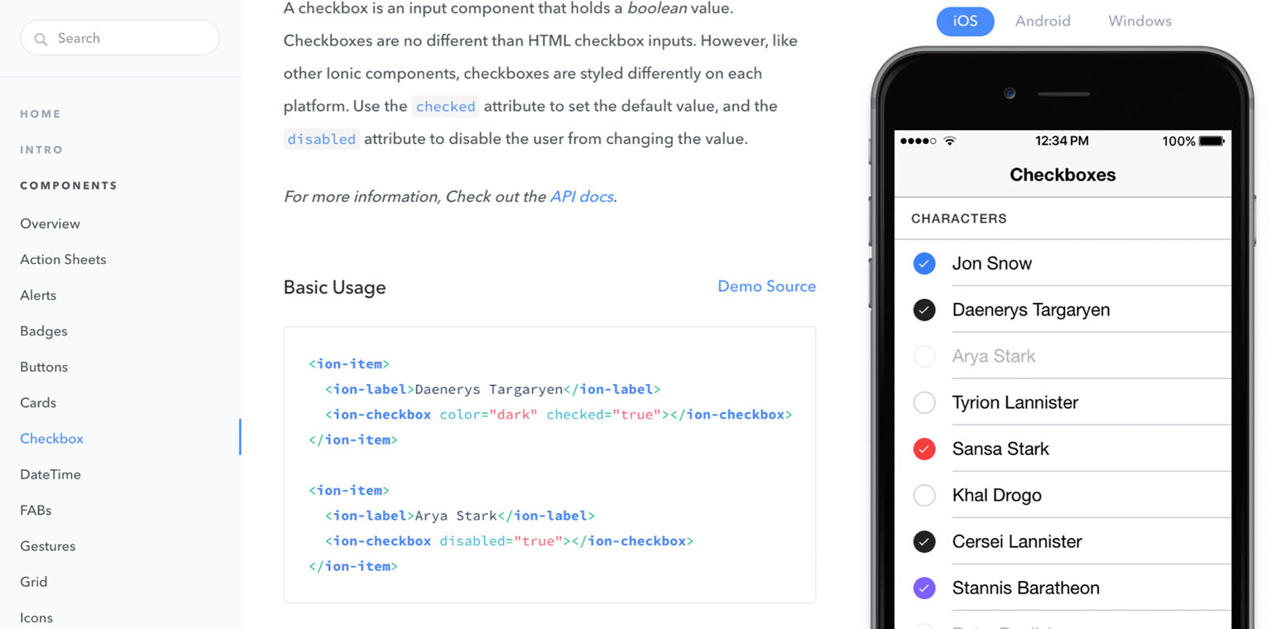The height and width of the screenshot is (629, 1276).
Task: Open the FABs documentation page
Action: click(35, 510)
